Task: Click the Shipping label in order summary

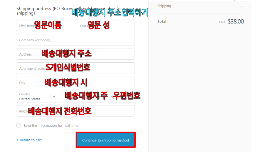Action: click(x=164, y=6)
